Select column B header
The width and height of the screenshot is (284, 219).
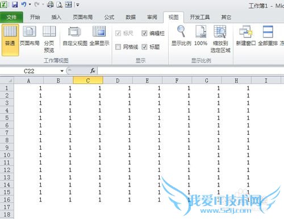(x=59, y=81)
